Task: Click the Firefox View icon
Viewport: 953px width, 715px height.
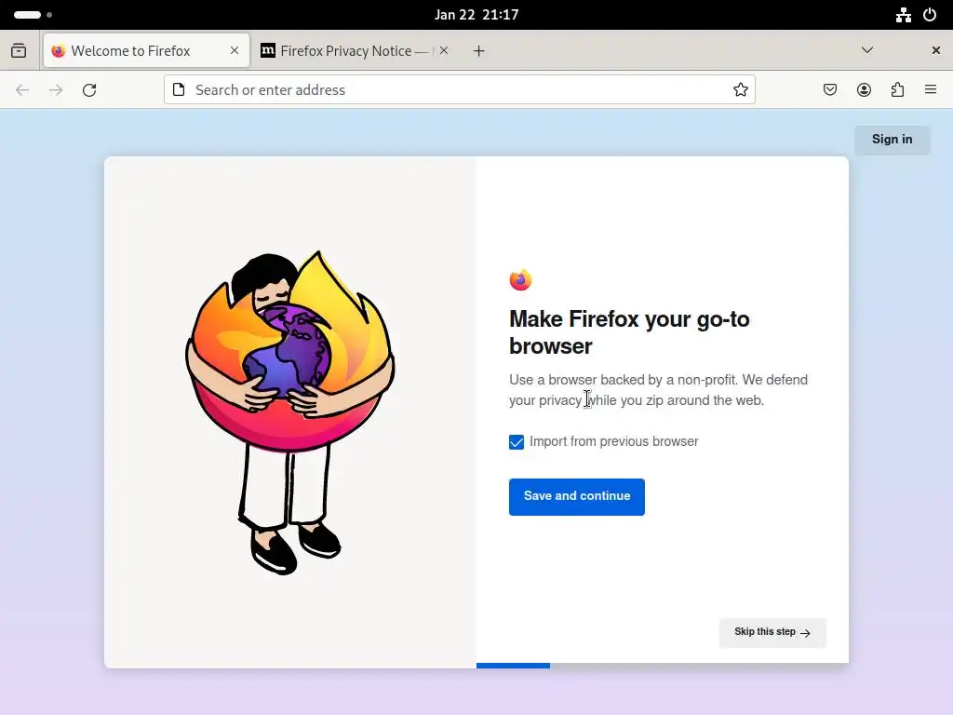Action: 19,50
